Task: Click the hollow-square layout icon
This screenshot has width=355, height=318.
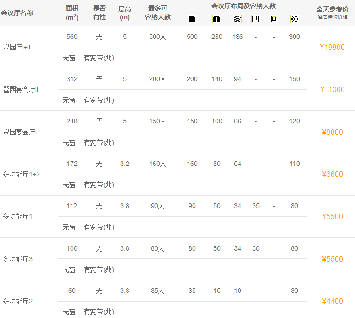Action: click(x=274, y=19)
